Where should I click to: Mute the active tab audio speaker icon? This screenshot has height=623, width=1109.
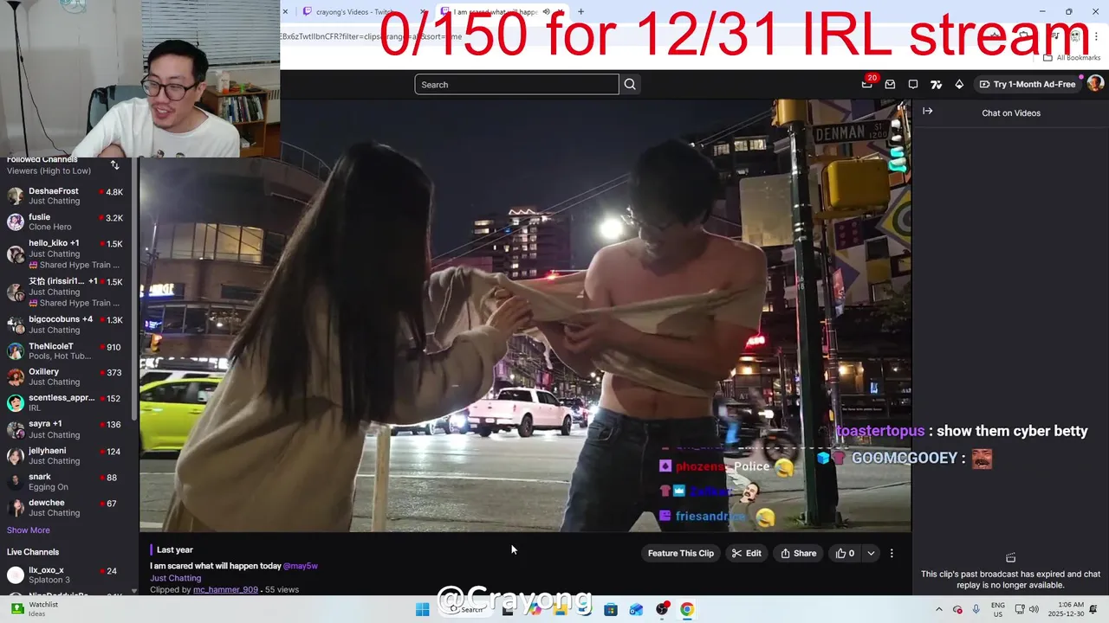click(x=546, y=12)
